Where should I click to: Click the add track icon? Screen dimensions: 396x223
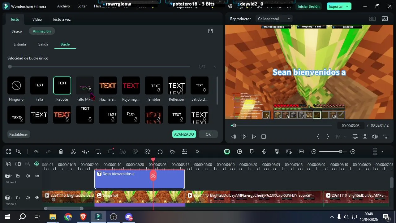[9, 164]
